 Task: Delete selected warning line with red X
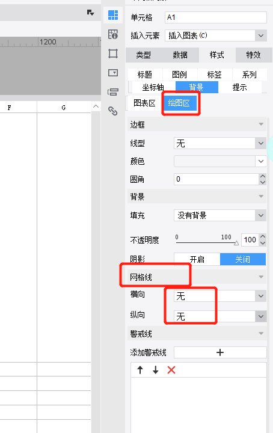[171, 370]
